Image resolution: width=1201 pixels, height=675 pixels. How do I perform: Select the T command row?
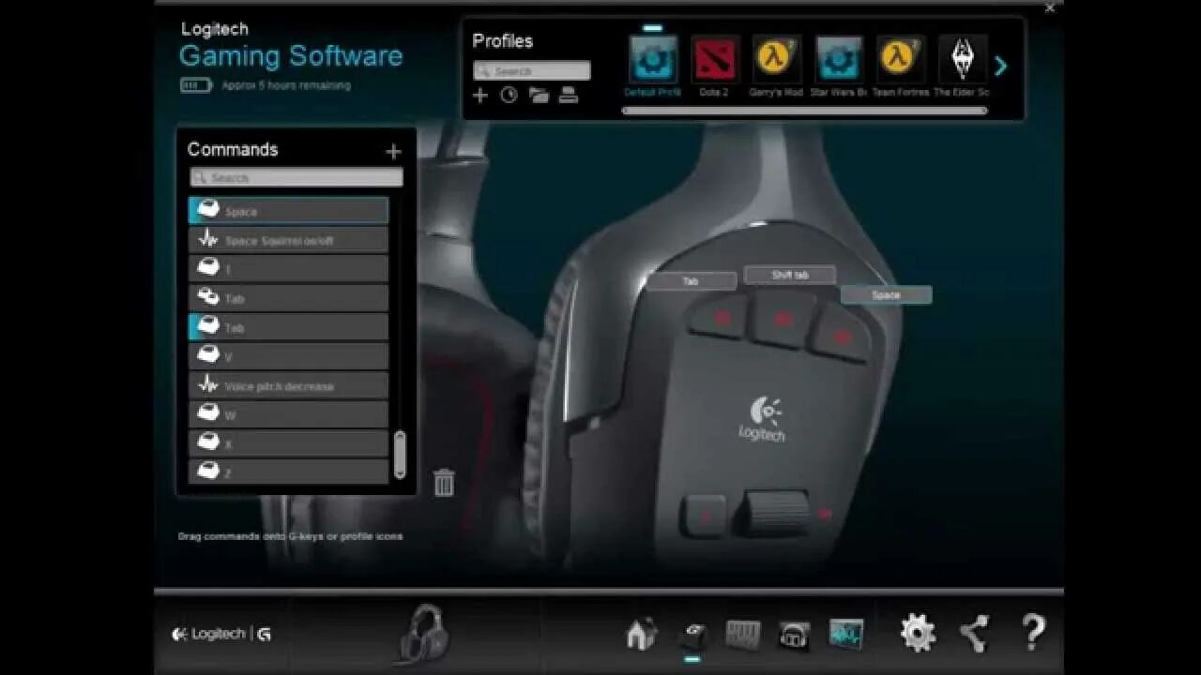[289, 268]
